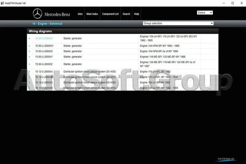Viewport: 246px width, 164px height.
Task: Click the arrow icon beside 15.12-U-2000XD
Action: (30, 88)
